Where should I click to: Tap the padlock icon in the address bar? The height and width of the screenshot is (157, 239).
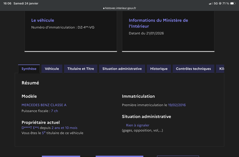pos(104,8)
